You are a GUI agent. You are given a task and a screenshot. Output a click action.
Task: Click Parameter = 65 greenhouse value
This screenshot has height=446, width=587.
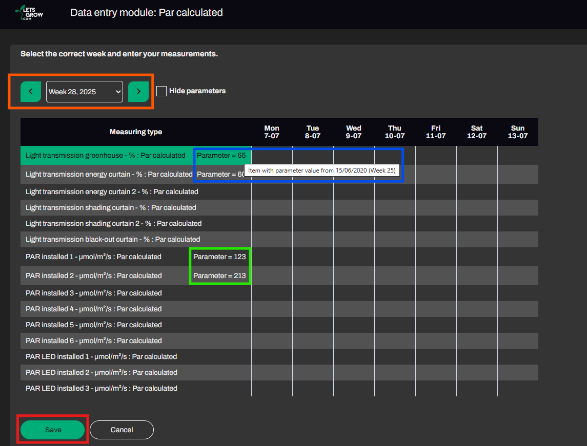tap(221, 155)
